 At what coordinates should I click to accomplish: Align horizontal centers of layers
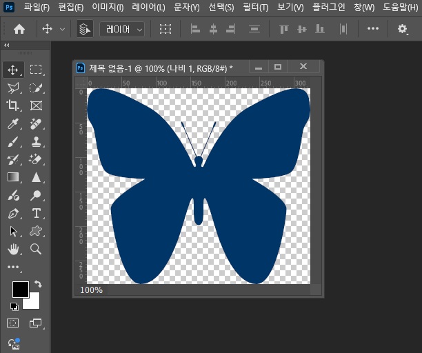tap(213, 29)
